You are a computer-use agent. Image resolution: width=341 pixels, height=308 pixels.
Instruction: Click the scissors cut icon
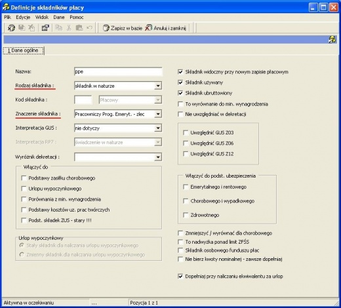[x=69, y=28]
